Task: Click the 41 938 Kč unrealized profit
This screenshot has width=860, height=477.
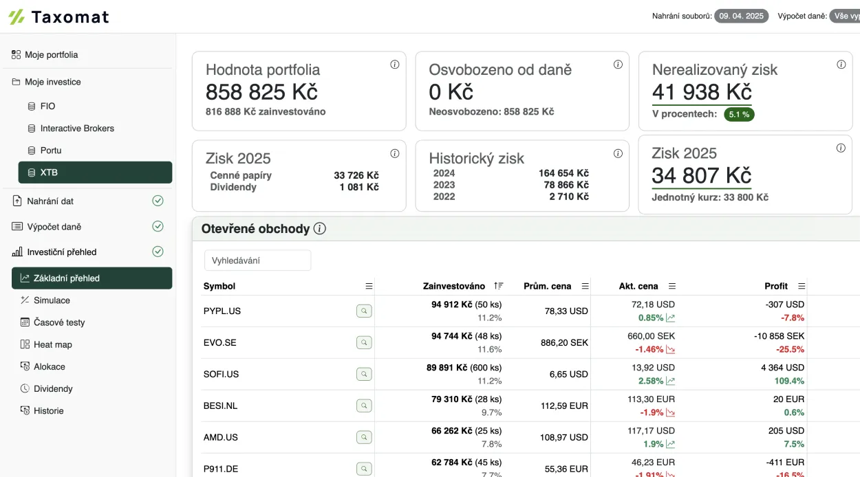Action: pos(702,92)
